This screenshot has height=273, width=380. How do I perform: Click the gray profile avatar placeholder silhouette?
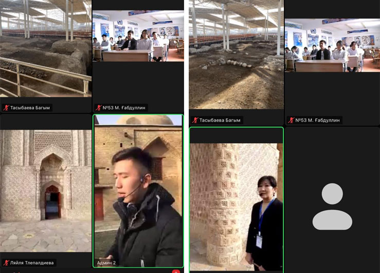332,206
